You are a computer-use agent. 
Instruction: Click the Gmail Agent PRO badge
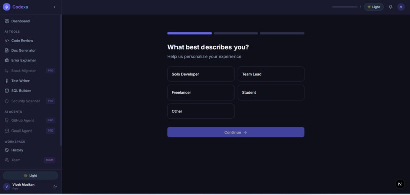point(51,131)
